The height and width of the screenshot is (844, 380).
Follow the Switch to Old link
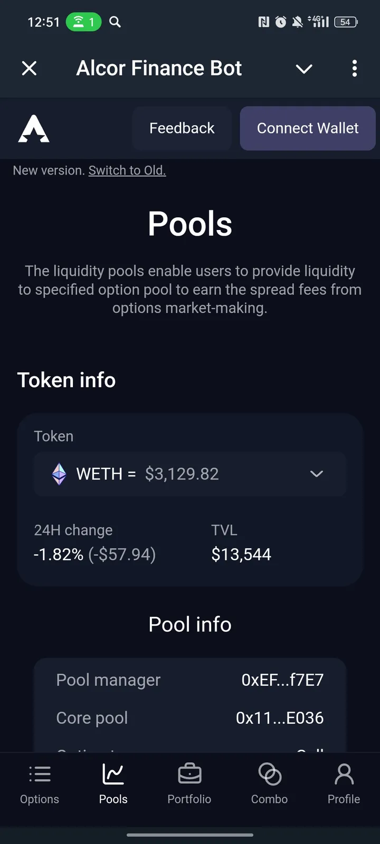(x=127, y=170)
